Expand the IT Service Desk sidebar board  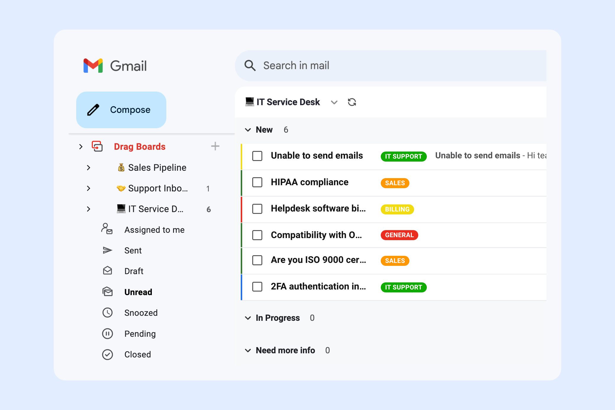89,209
